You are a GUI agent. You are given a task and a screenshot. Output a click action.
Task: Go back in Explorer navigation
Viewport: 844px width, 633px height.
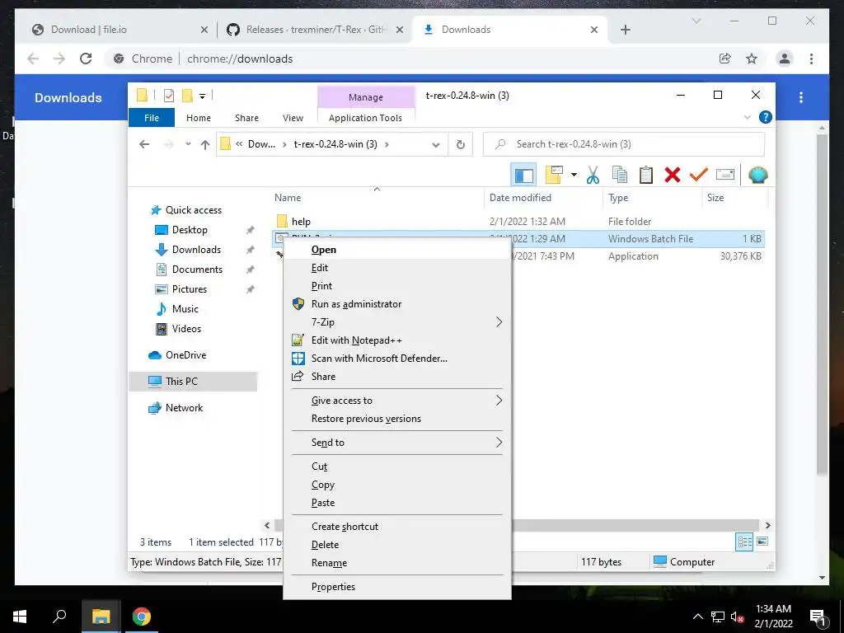(x=144, y=144)
